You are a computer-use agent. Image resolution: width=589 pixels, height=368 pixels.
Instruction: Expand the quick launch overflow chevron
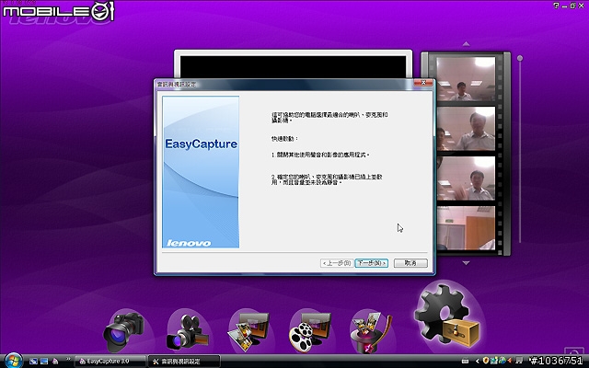pyautogui.click(x=68, y=360)
